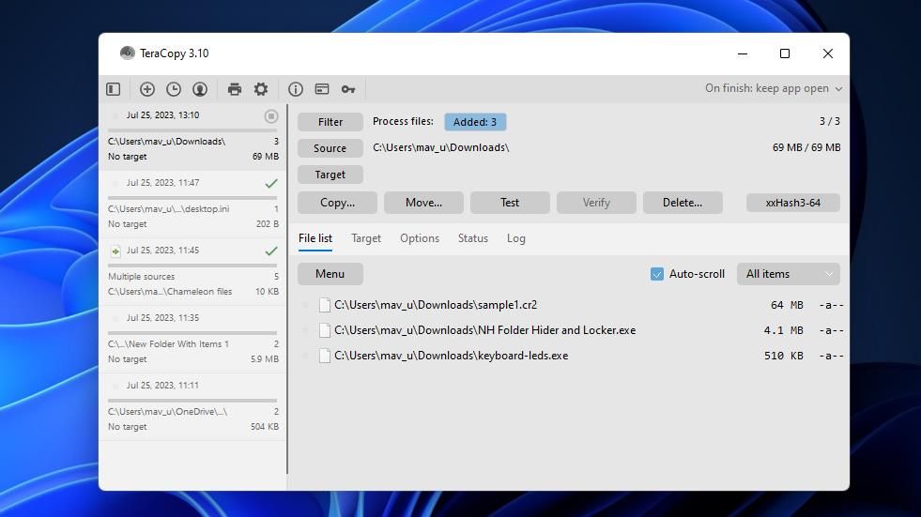Viewport: 921px width, 517px height.
Task: Click the Copy... button
Action: click(337, 203)
